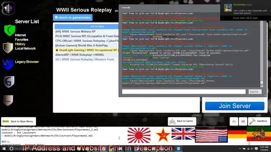Select '[Axiom Gamers] World War II RolePlay' server

tap(86, 46)
